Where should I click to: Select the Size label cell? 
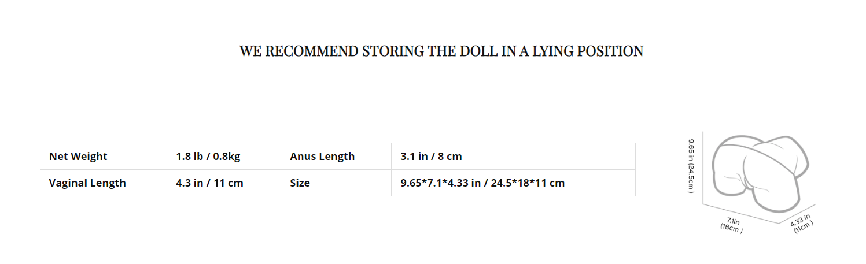[336, 183]
